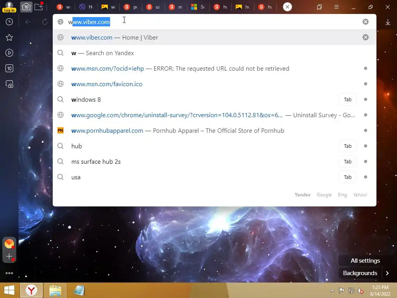This screenshot has height=298, width=397.
Task: Open the muted volume tray icon
Action: click(361, 291)
